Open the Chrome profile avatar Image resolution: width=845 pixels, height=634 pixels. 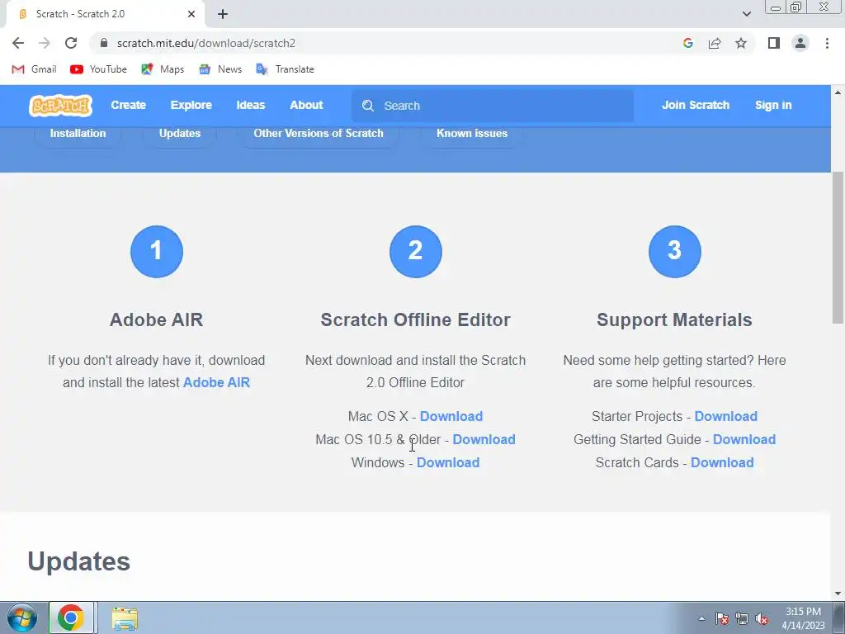800,43
